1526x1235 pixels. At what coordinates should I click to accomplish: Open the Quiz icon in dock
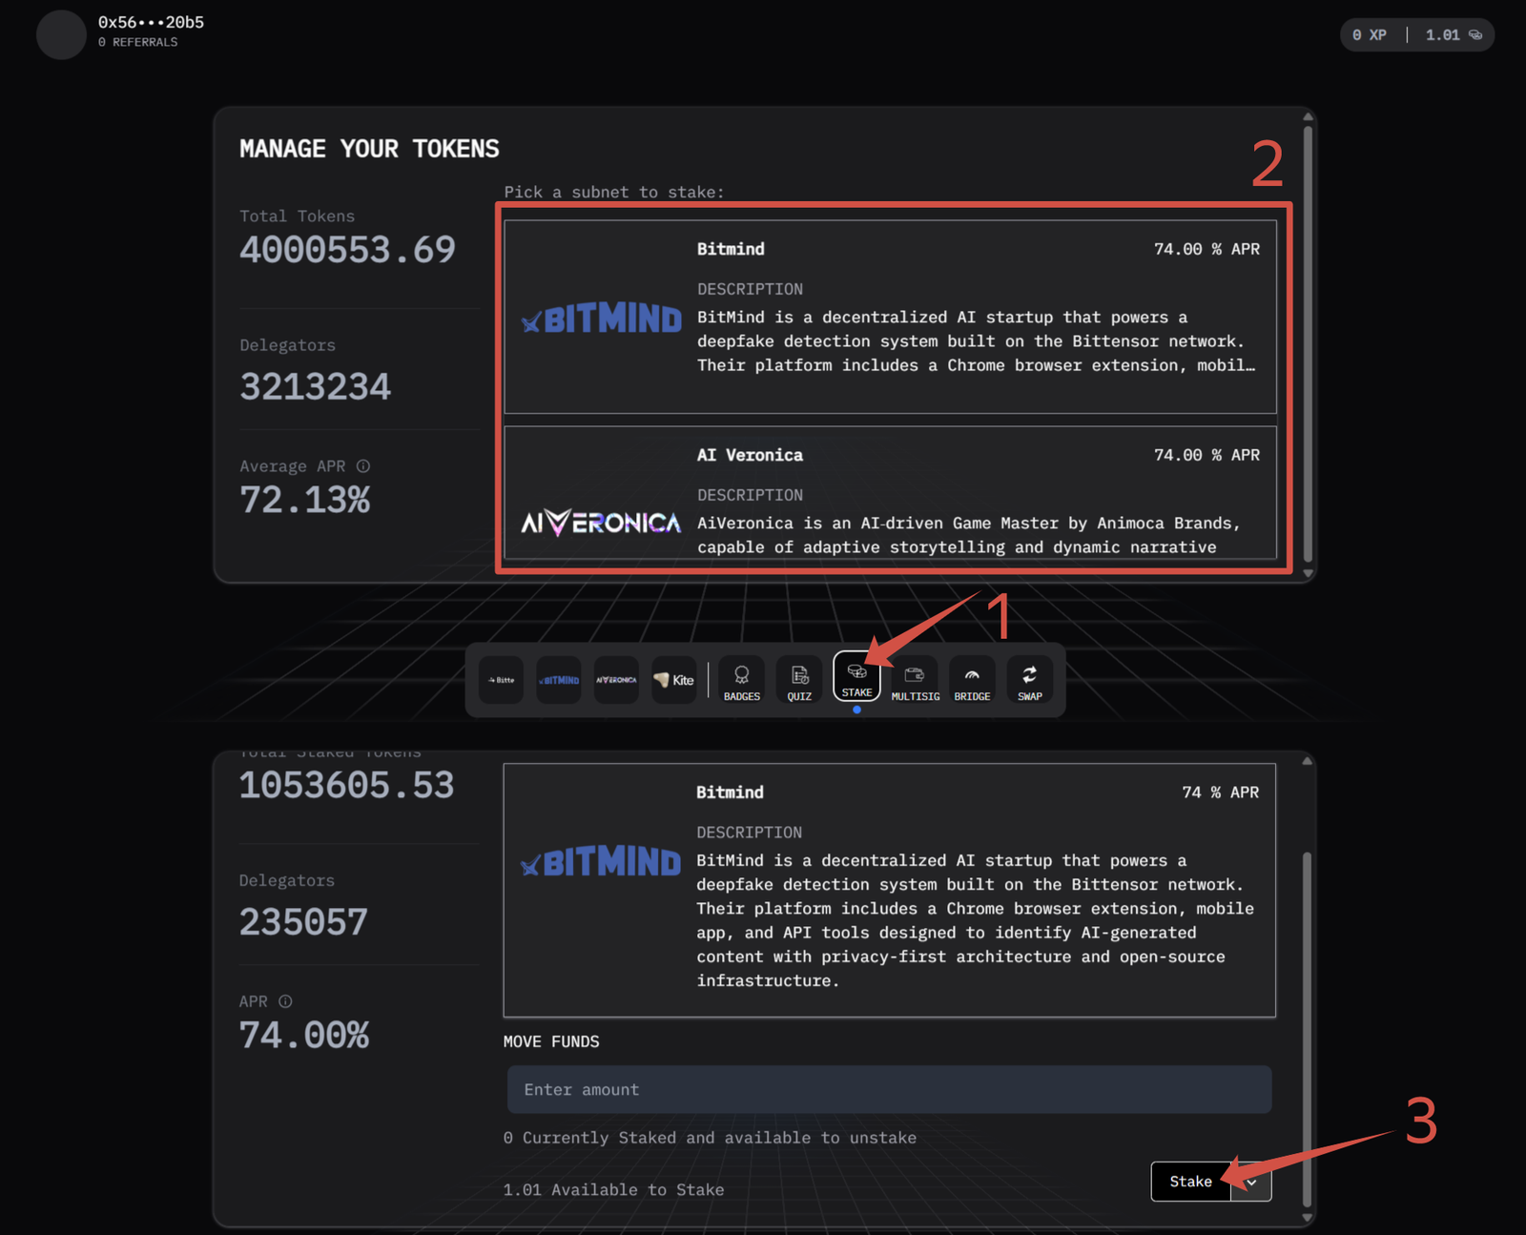pyautogui.click(x=799, y=681)
